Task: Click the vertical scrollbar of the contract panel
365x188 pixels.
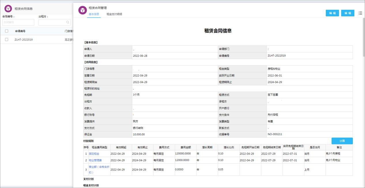Action: (363, 37)
